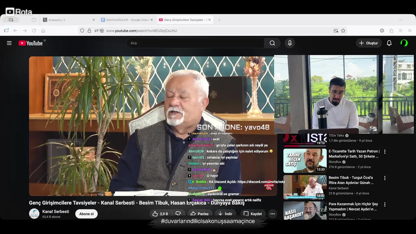Image resolution: width=416 pixels, height=234 pixels.
Task: Click the discord.com/invite/rota chat link
Action: click(261, 182)
